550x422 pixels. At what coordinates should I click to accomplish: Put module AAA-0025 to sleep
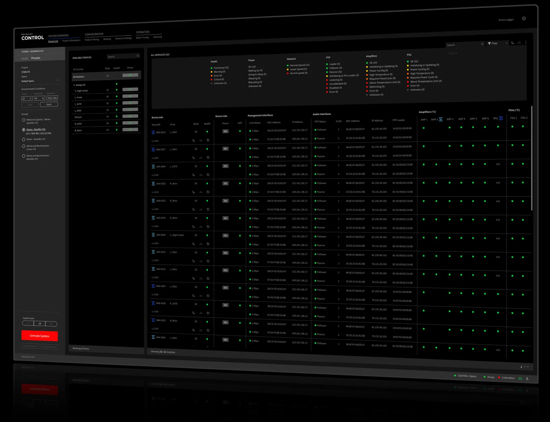coord(194,192)
